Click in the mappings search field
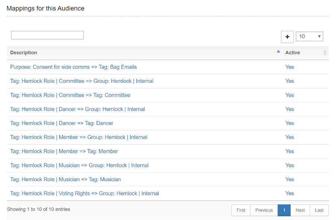This screenshot has height=220, width=336. click(x=47, y=35)
